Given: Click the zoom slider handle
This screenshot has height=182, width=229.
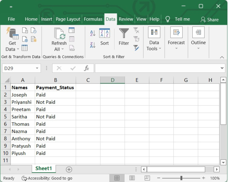Looking at the screenshot, I should [x=181, y=178].
